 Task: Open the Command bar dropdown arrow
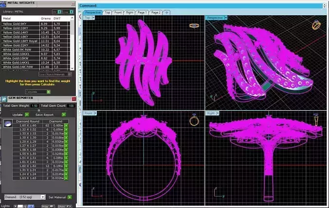point(325,6)
